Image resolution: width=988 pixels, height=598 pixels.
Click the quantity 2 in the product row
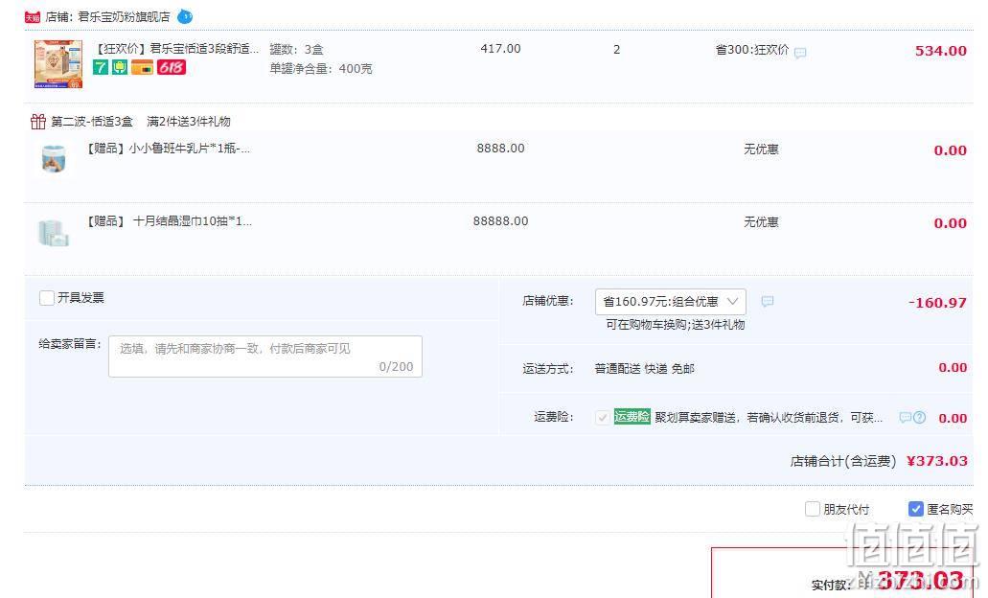click(617, 49)
